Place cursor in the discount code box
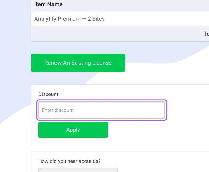This screenshot has width=209, height=172. [x=102, y=110]
